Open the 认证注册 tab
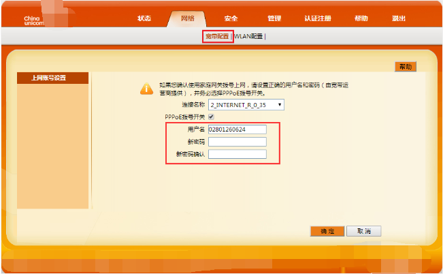Viewport: 443px width, 274px height. [317, 18]
